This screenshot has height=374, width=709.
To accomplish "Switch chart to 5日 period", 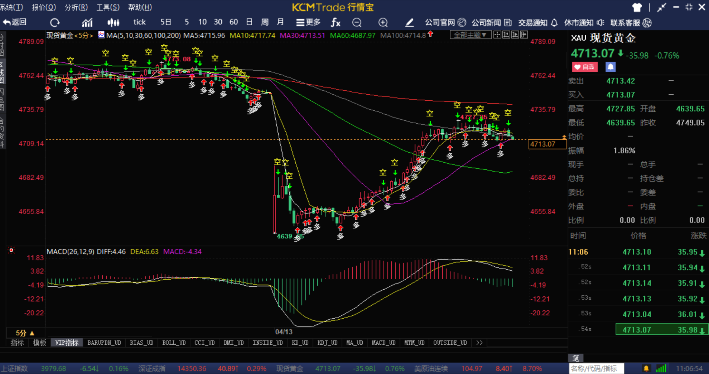I will pyautogui.click(x=166, y=22).
